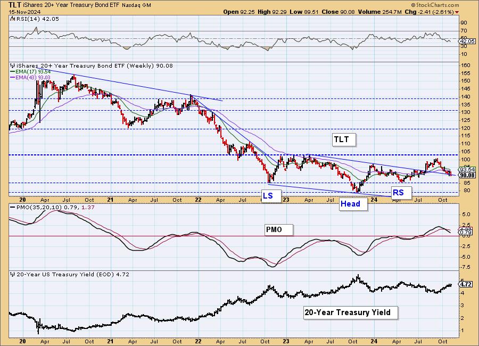Click the 125 price axis label
Viewport: 479px width, 346px height.
tap(466, 120)
